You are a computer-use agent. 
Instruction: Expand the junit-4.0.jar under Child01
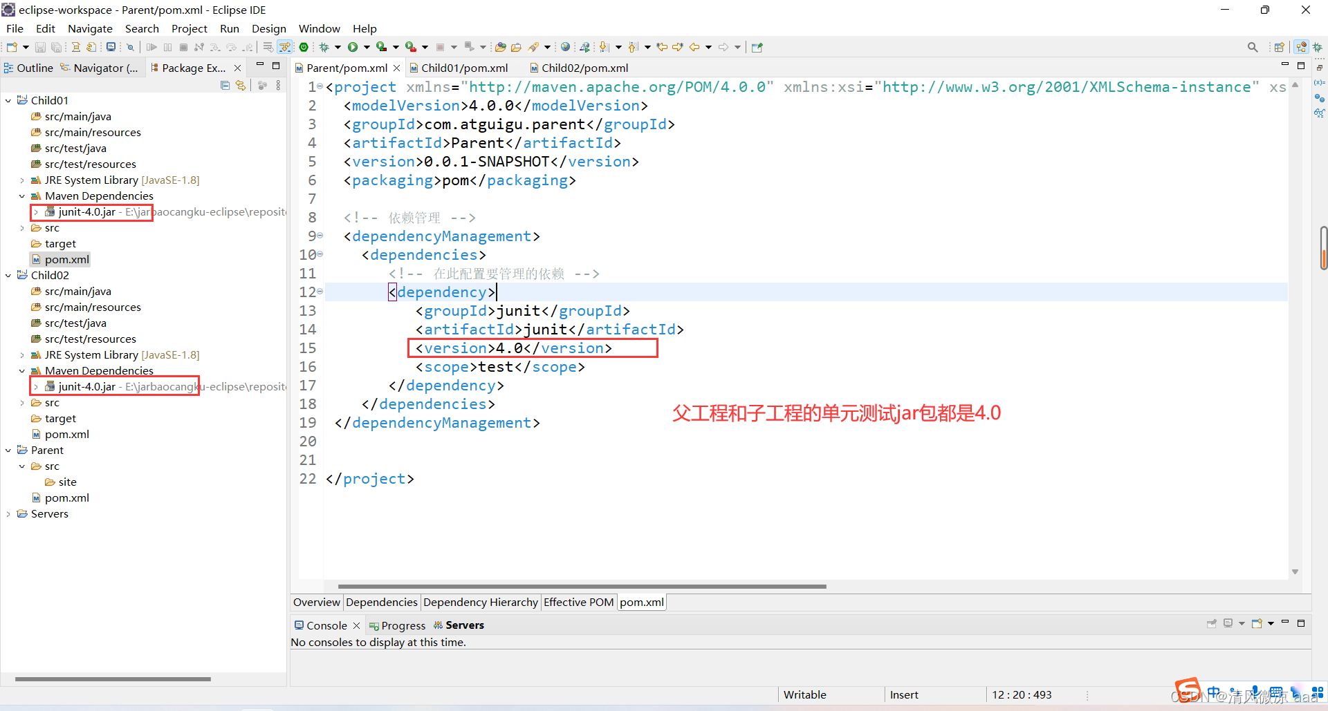[36, 212]
